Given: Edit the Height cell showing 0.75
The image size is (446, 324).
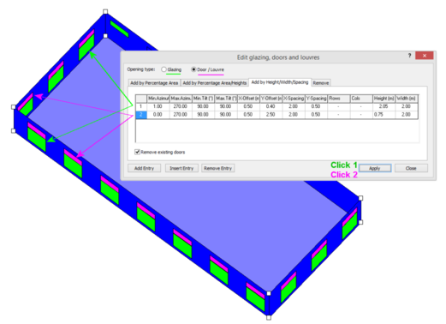Looking at the screenshot, I should click(x=384, y=115).
